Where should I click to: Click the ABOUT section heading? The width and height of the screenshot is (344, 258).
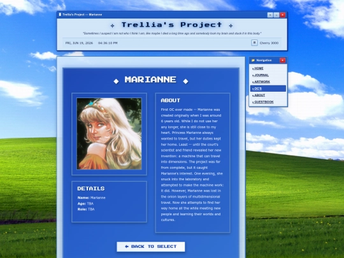[171, 101]
